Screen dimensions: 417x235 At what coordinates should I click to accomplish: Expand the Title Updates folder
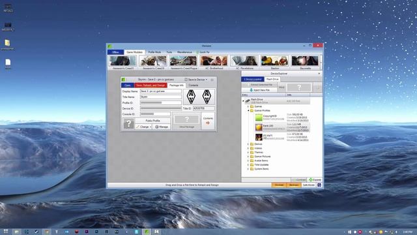coord(248,165)
